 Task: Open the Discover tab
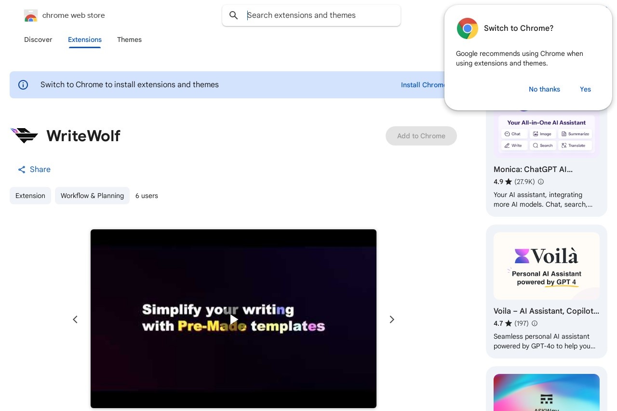tap(38, 40)
